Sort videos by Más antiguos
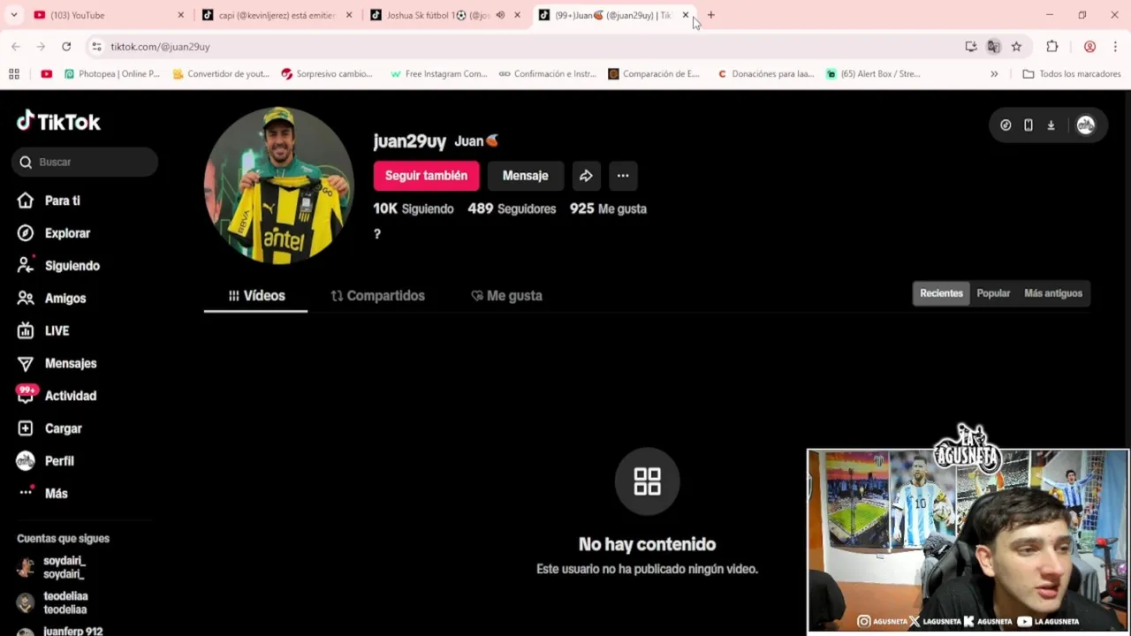This screenshot has height=636, width=1131. [1052, 293]
